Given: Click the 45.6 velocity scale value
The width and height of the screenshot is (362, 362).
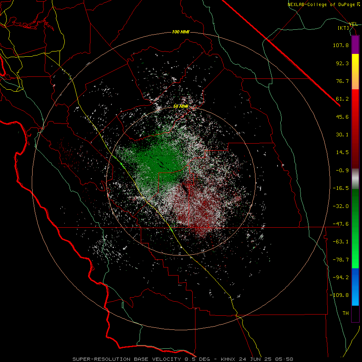Looking at the screenshot, I should click(x=342, y=117).
